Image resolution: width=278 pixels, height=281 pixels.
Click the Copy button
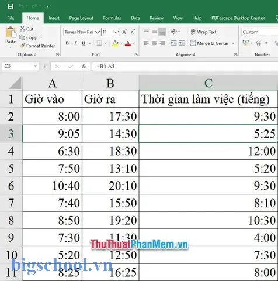coord(28,37)
